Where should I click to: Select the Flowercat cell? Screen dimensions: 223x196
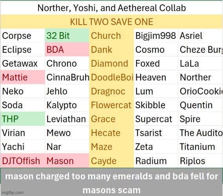(x=111, y=105)
